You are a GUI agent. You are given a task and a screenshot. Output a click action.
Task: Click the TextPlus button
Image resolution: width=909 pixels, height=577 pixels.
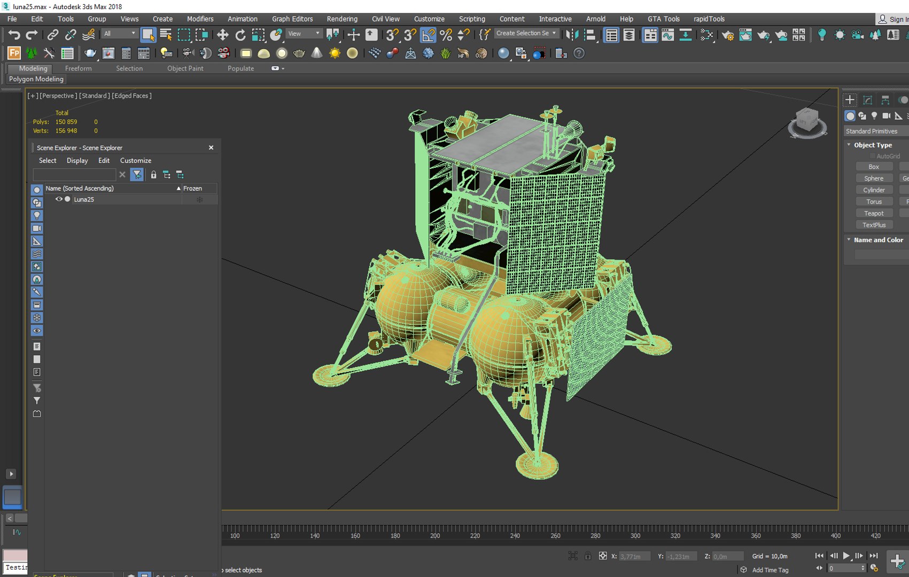point(874,225)
